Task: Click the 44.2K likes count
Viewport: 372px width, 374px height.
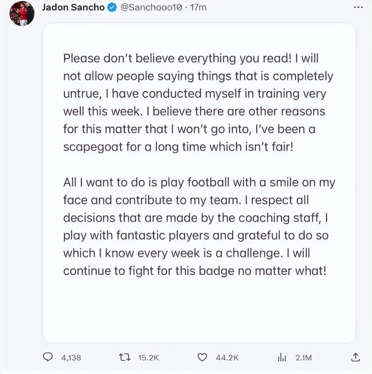Action: [x=227, y=358]
